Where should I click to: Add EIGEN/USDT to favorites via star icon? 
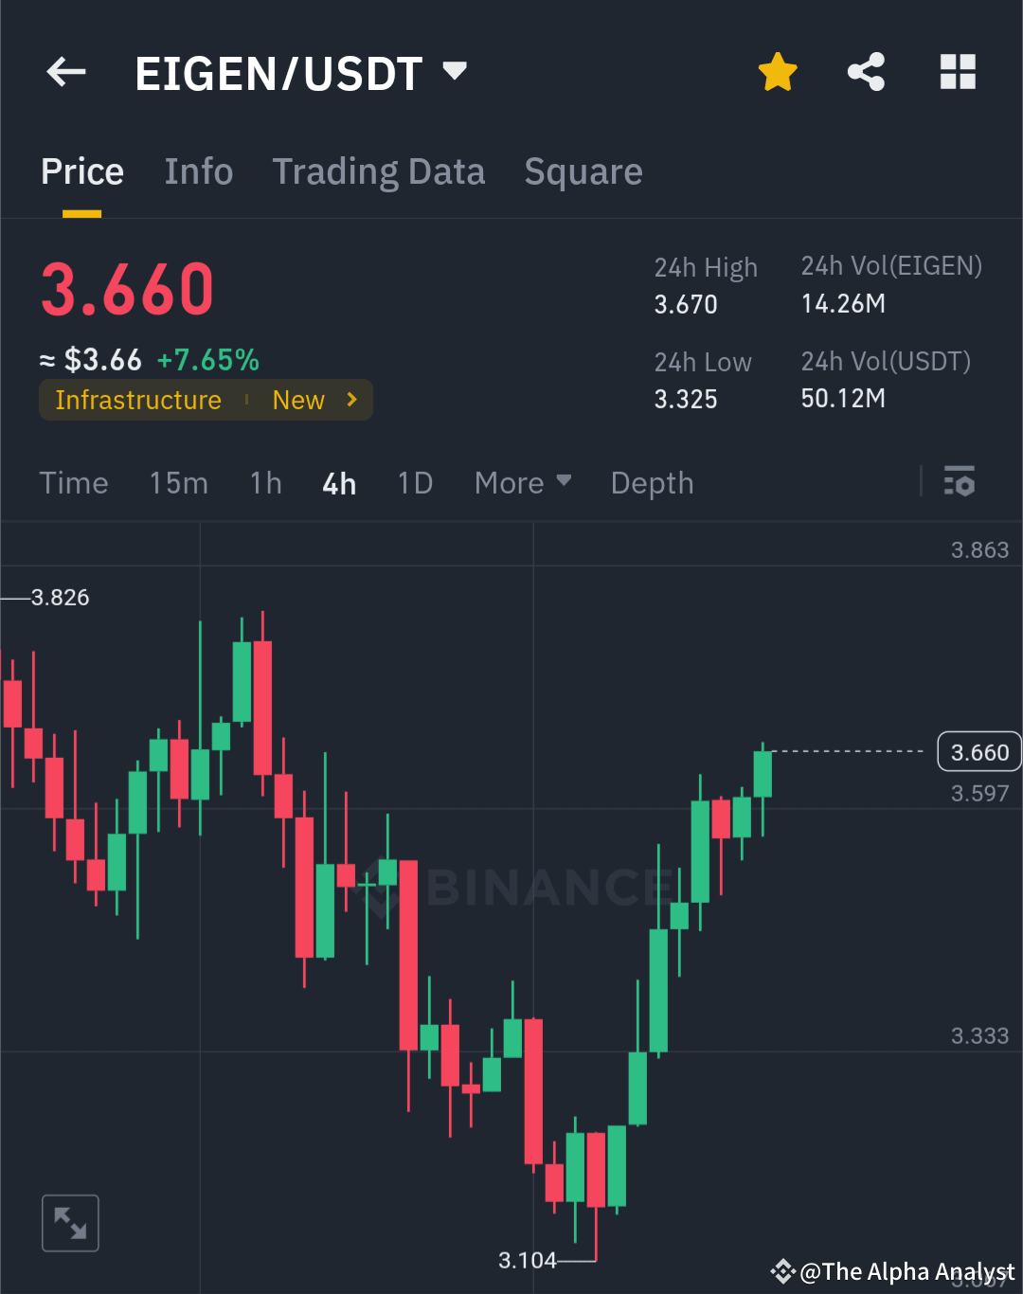click(777, 71)
